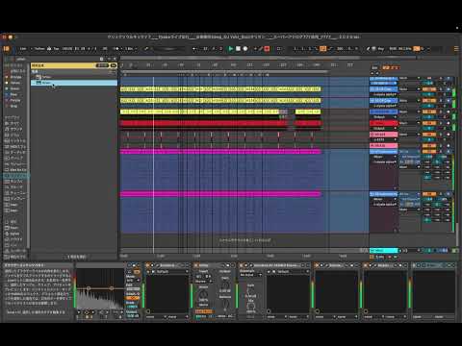462x346 pixels.
Task: Arm the red track for recording
Action: [x=449, y=123]
